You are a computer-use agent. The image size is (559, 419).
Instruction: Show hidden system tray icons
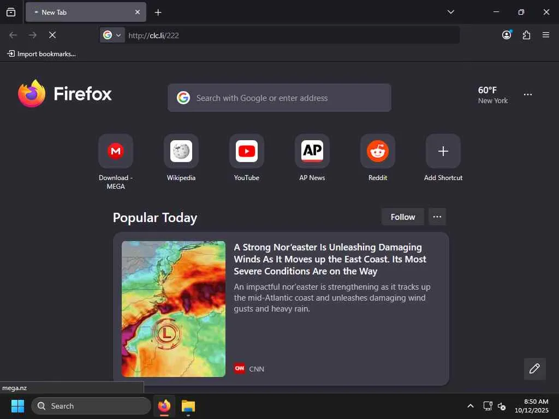471,406
